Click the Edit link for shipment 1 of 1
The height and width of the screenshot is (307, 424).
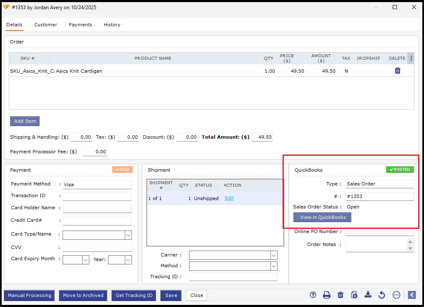point(229,198)
